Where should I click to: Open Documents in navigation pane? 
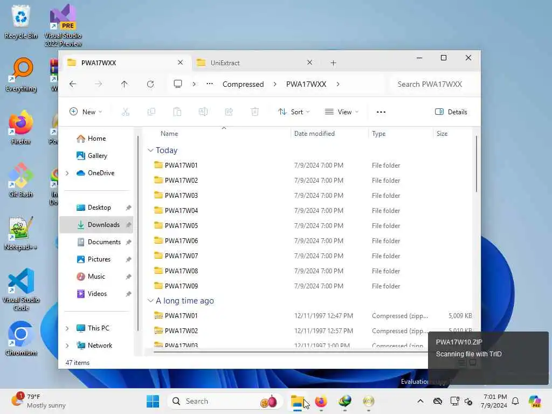click(96, 242)
